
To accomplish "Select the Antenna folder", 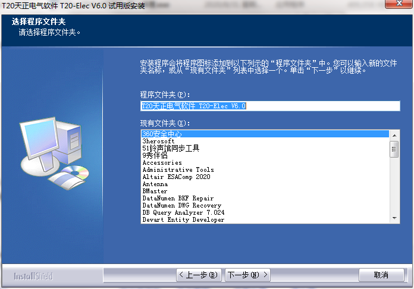I will pos(265,184).
